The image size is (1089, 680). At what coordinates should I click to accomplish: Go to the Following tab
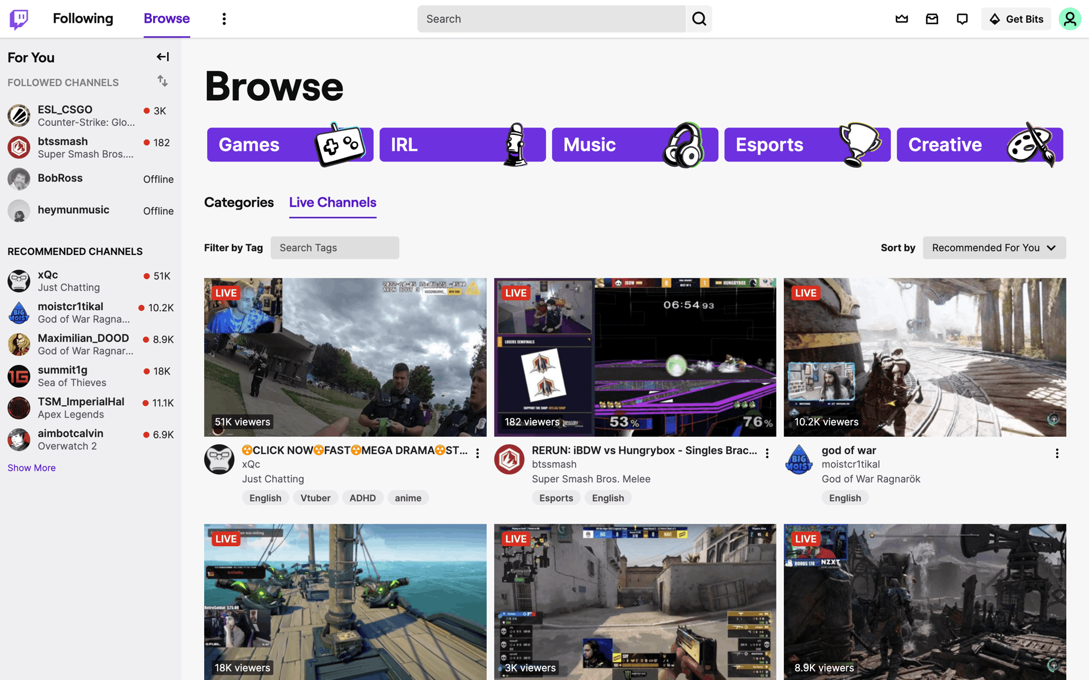pos(83,19)
